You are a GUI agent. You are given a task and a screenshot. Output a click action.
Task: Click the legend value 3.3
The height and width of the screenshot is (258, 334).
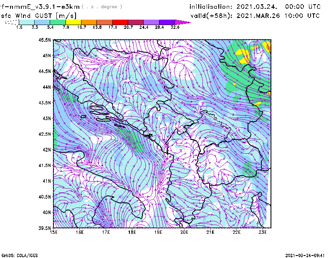pos(35,27)
